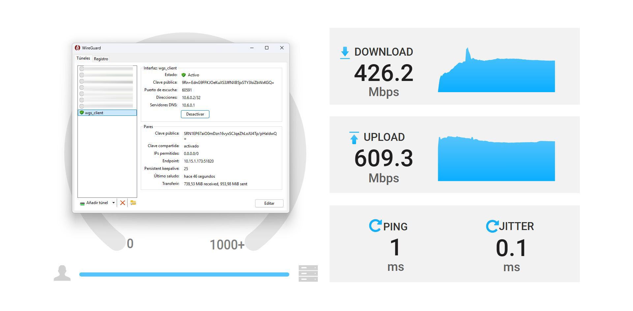Click the WireGuard dragon logo icon

pos(78,48)
